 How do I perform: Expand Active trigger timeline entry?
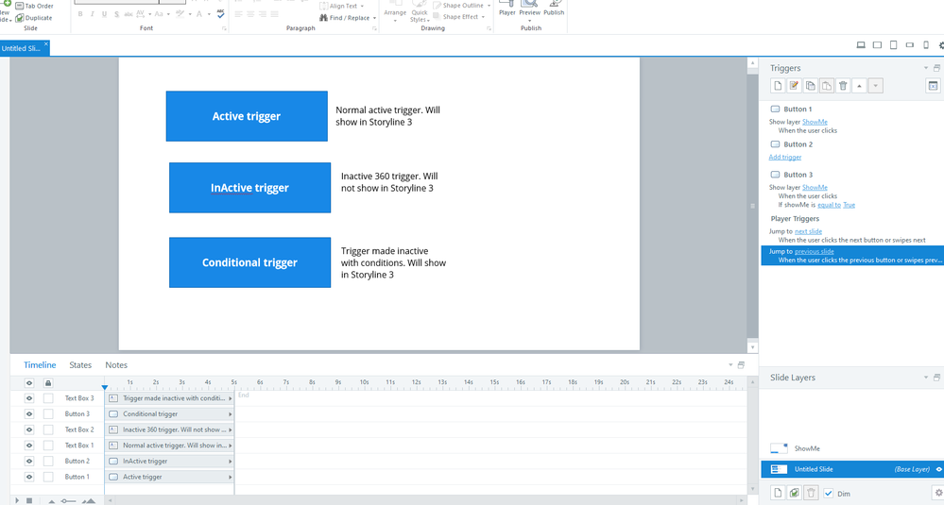230,477
